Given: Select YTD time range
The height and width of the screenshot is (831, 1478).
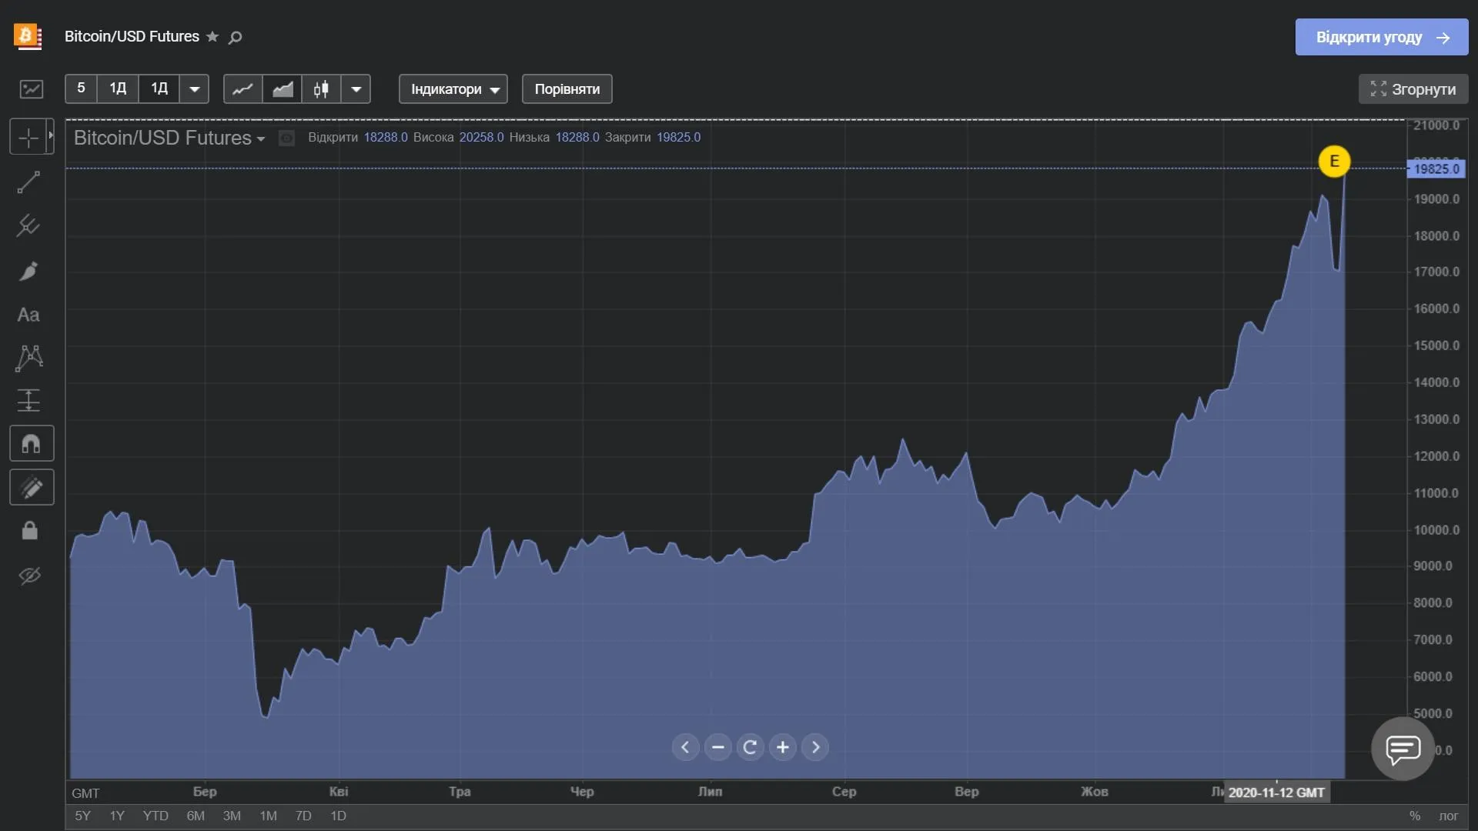Looking at the screenshot, I should click(155, 816).
